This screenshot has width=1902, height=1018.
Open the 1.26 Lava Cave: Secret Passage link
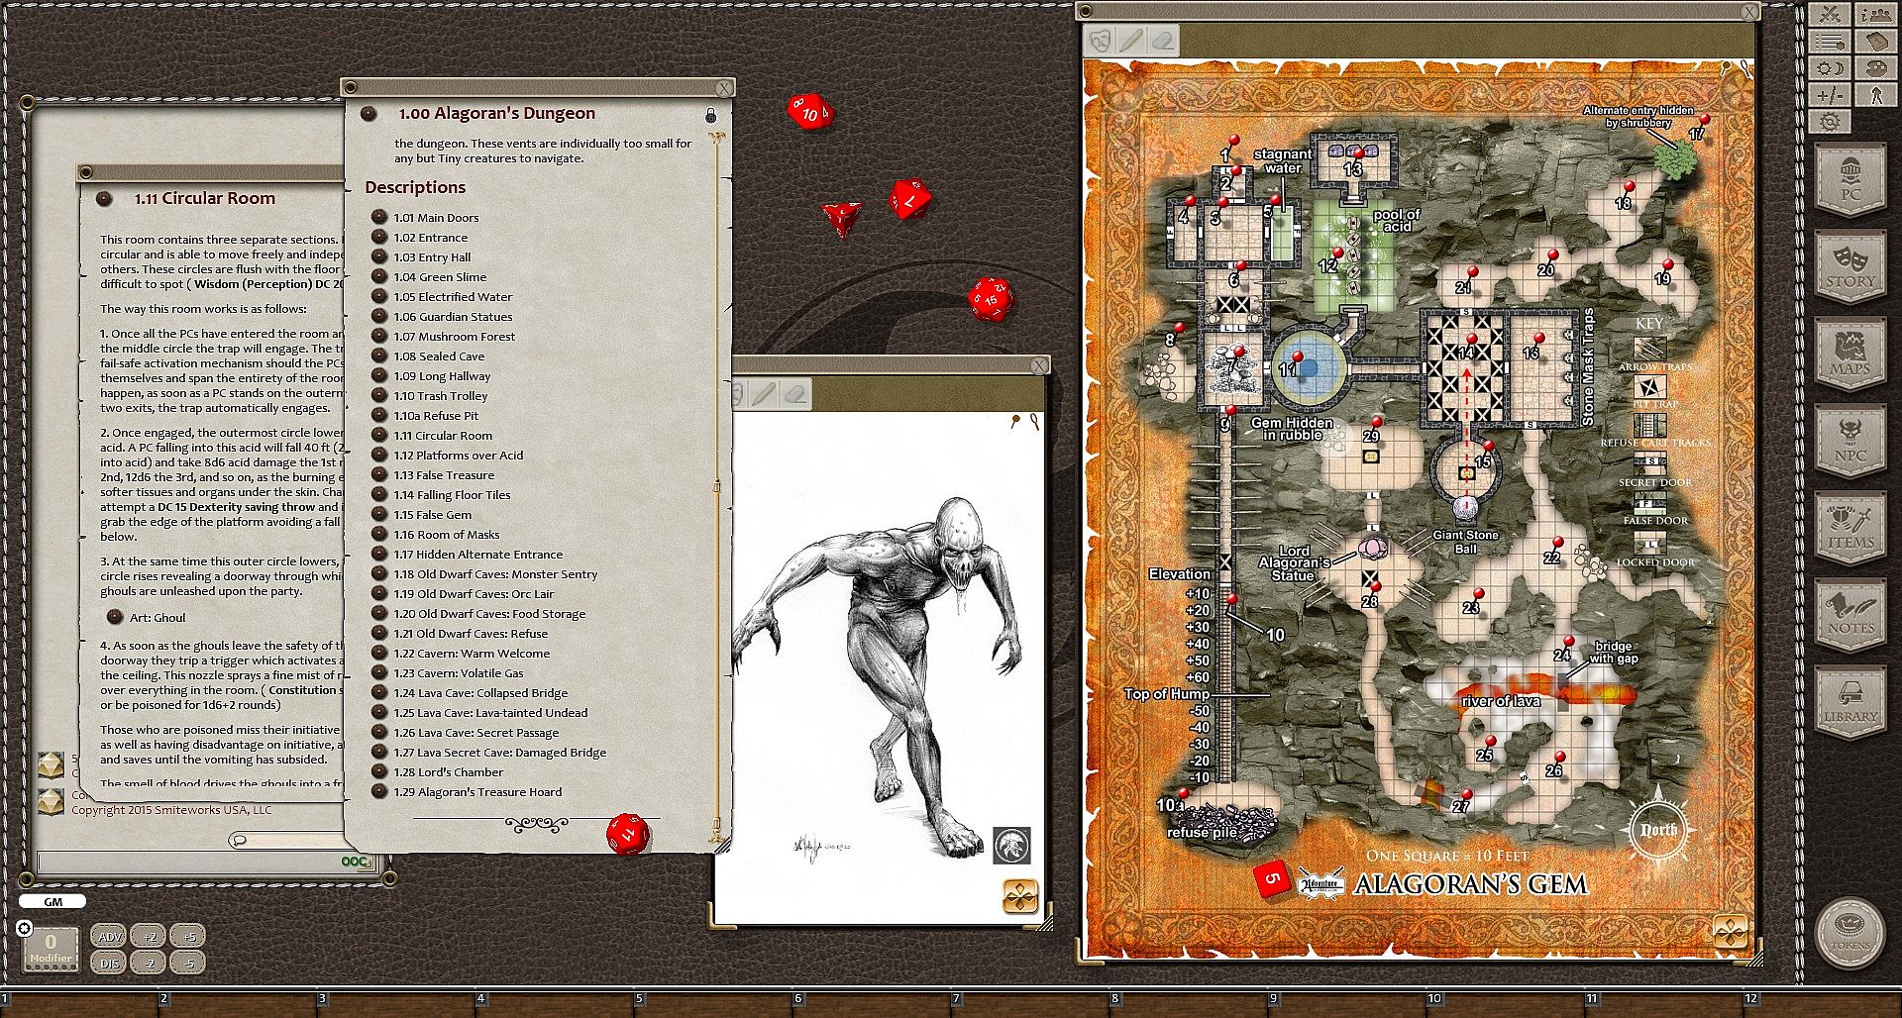[476, 733]
